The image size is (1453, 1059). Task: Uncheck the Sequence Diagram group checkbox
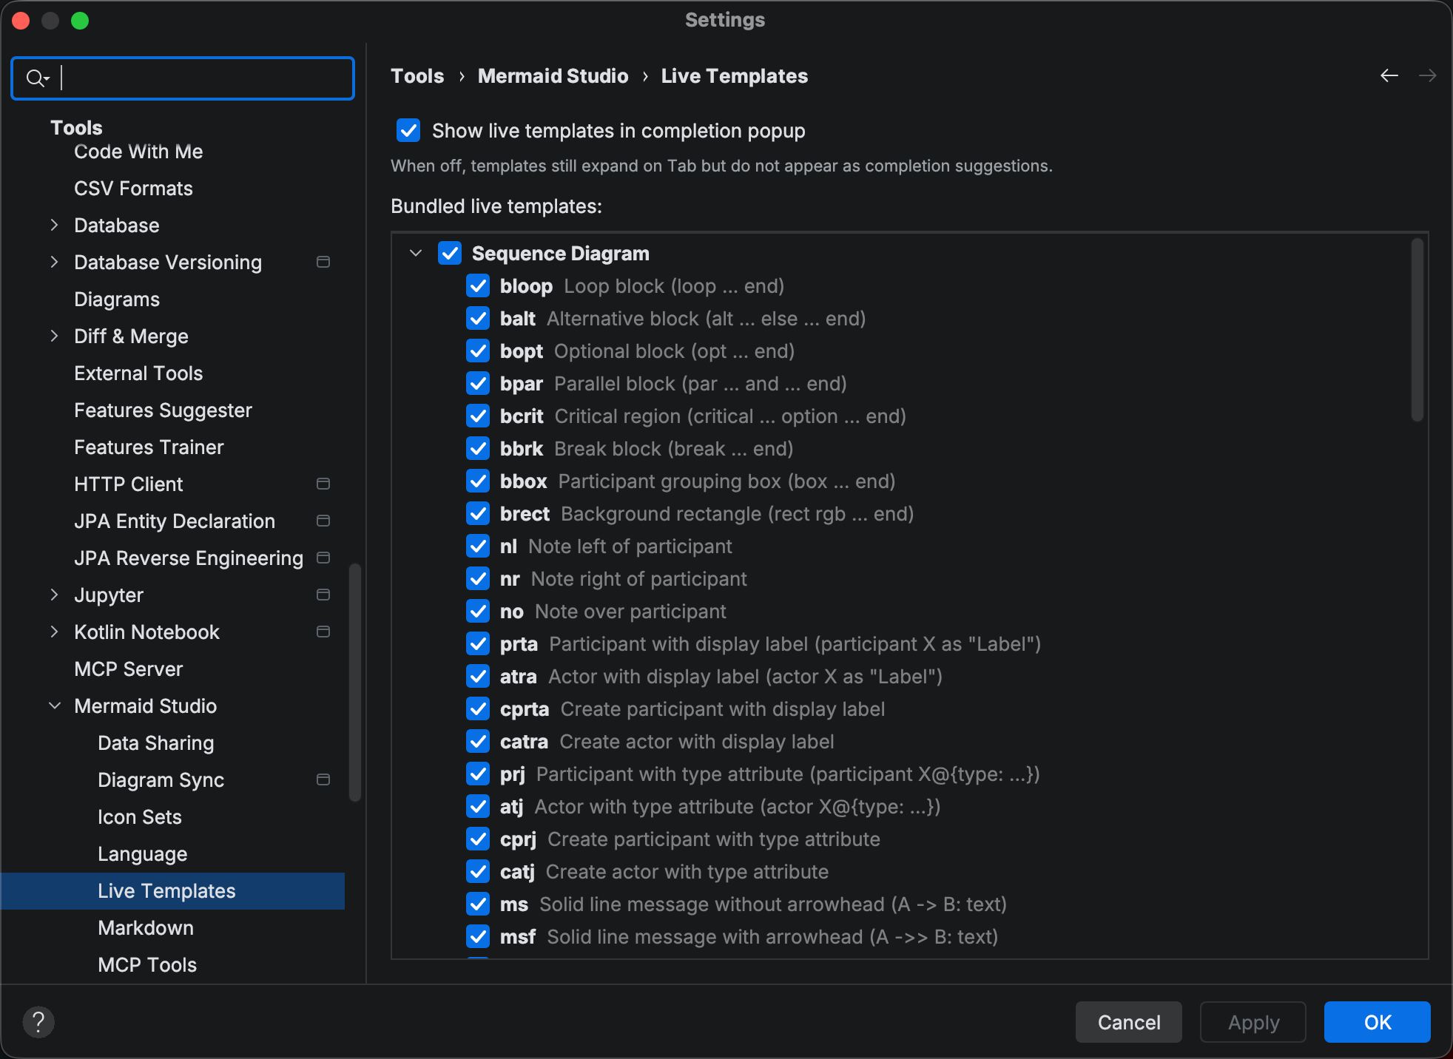pos(450,253)
